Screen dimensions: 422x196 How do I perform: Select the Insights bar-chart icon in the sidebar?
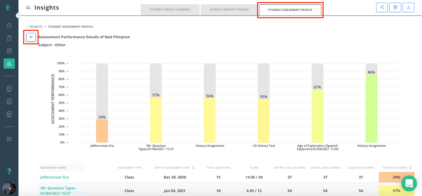click(x=9, y=63)
